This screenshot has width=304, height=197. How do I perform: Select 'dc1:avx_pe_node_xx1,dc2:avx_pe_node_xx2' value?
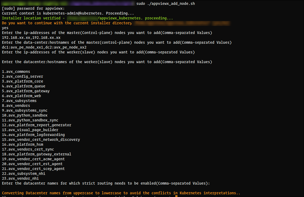44,47
